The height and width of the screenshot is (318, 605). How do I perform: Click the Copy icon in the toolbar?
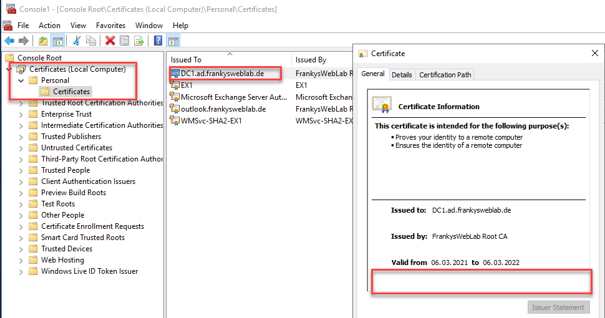(x=91, y=41)
